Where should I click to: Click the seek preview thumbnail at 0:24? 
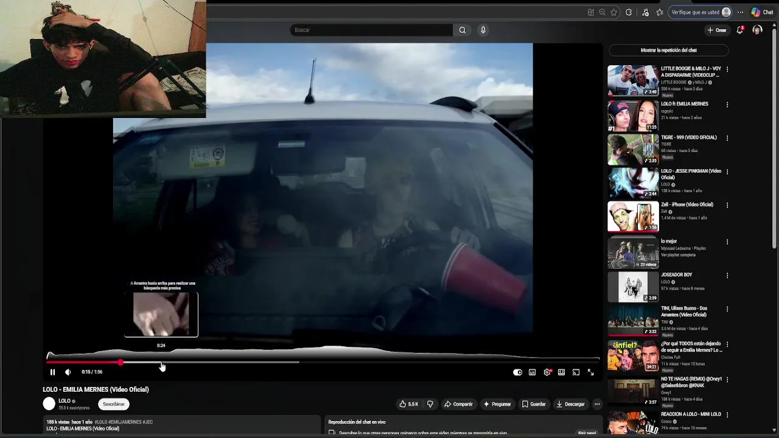tap(161, 315)
